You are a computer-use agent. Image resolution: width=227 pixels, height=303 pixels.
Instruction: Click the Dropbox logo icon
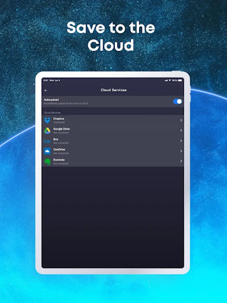coord(47,120)
